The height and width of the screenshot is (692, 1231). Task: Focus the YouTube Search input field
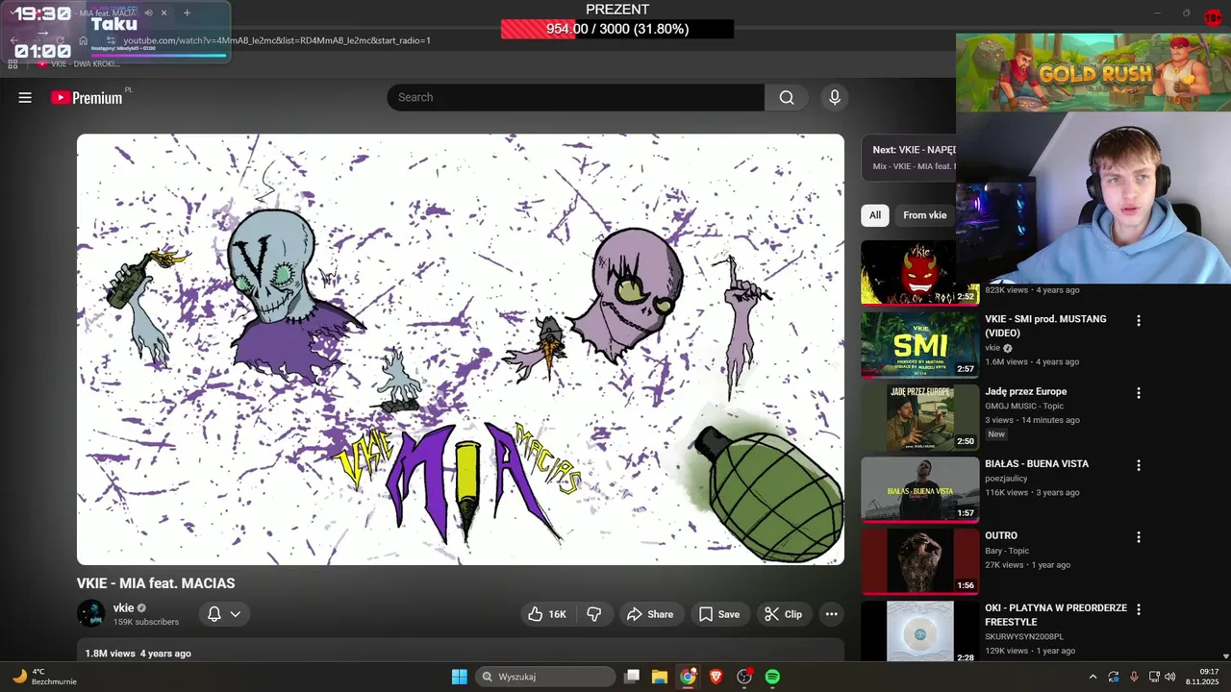point(575,97)
